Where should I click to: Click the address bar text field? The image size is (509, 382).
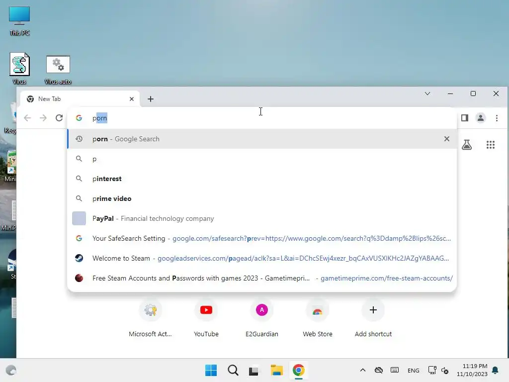tap(261, 118)
